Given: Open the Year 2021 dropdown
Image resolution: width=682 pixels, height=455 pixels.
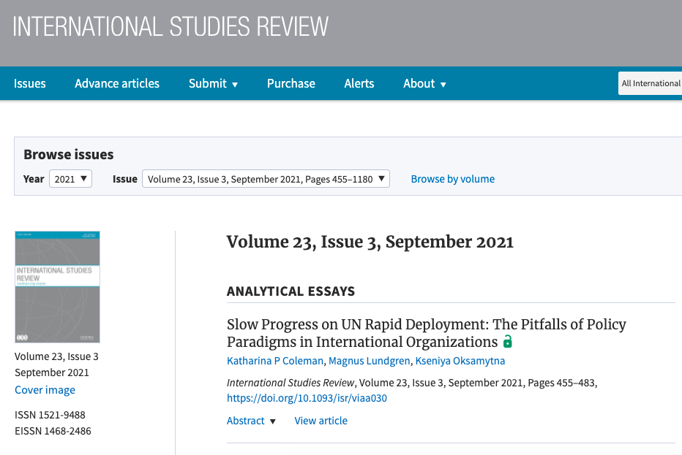Looking at the screenshot, I should [70, 179].
